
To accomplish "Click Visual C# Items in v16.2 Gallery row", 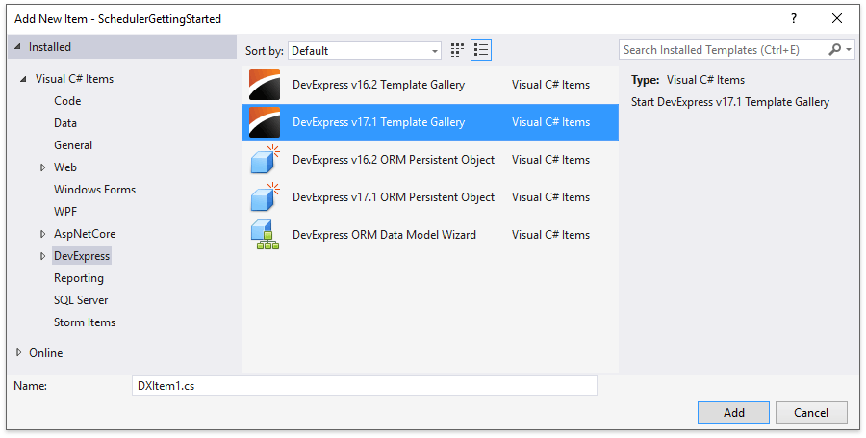I will [550, 85].
